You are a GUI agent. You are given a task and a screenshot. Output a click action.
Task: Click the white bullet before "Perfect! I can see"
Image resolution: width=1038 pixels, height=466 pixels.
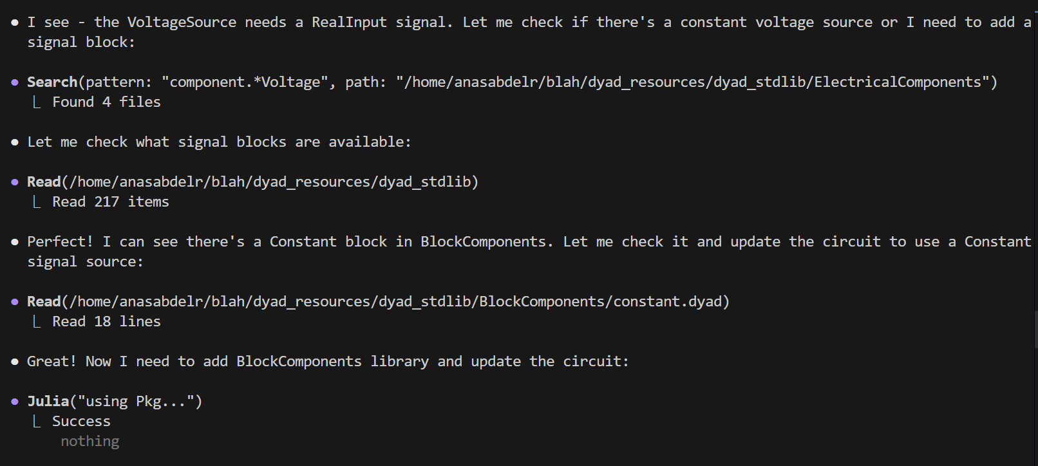pyautogui.click(x=15, y=242)
